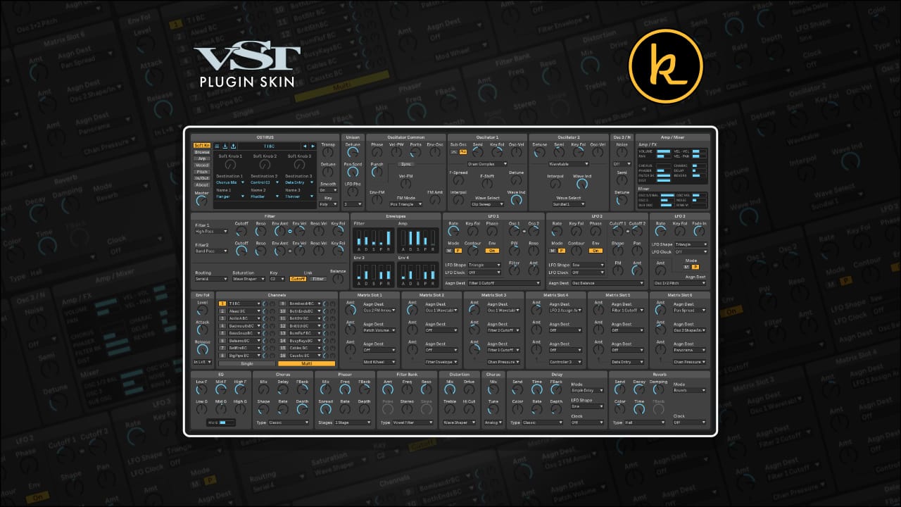The image size is (901, 507).
Task: Toggle the filter Link Cutoff button
Action: 298,279
